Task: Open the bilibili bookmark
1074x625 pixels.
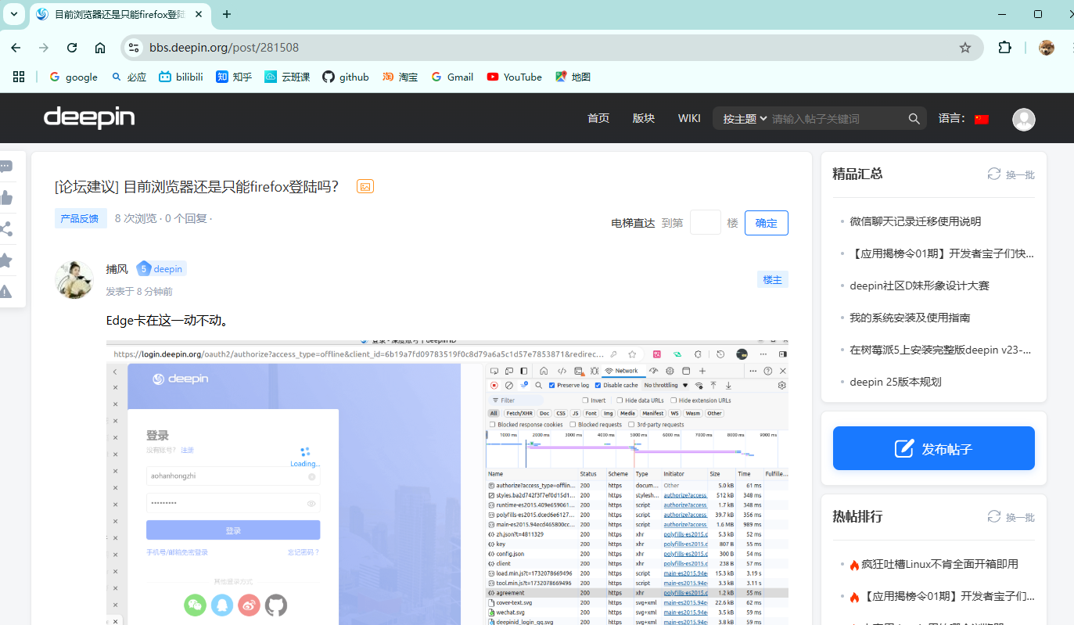Action: [181, 77]
